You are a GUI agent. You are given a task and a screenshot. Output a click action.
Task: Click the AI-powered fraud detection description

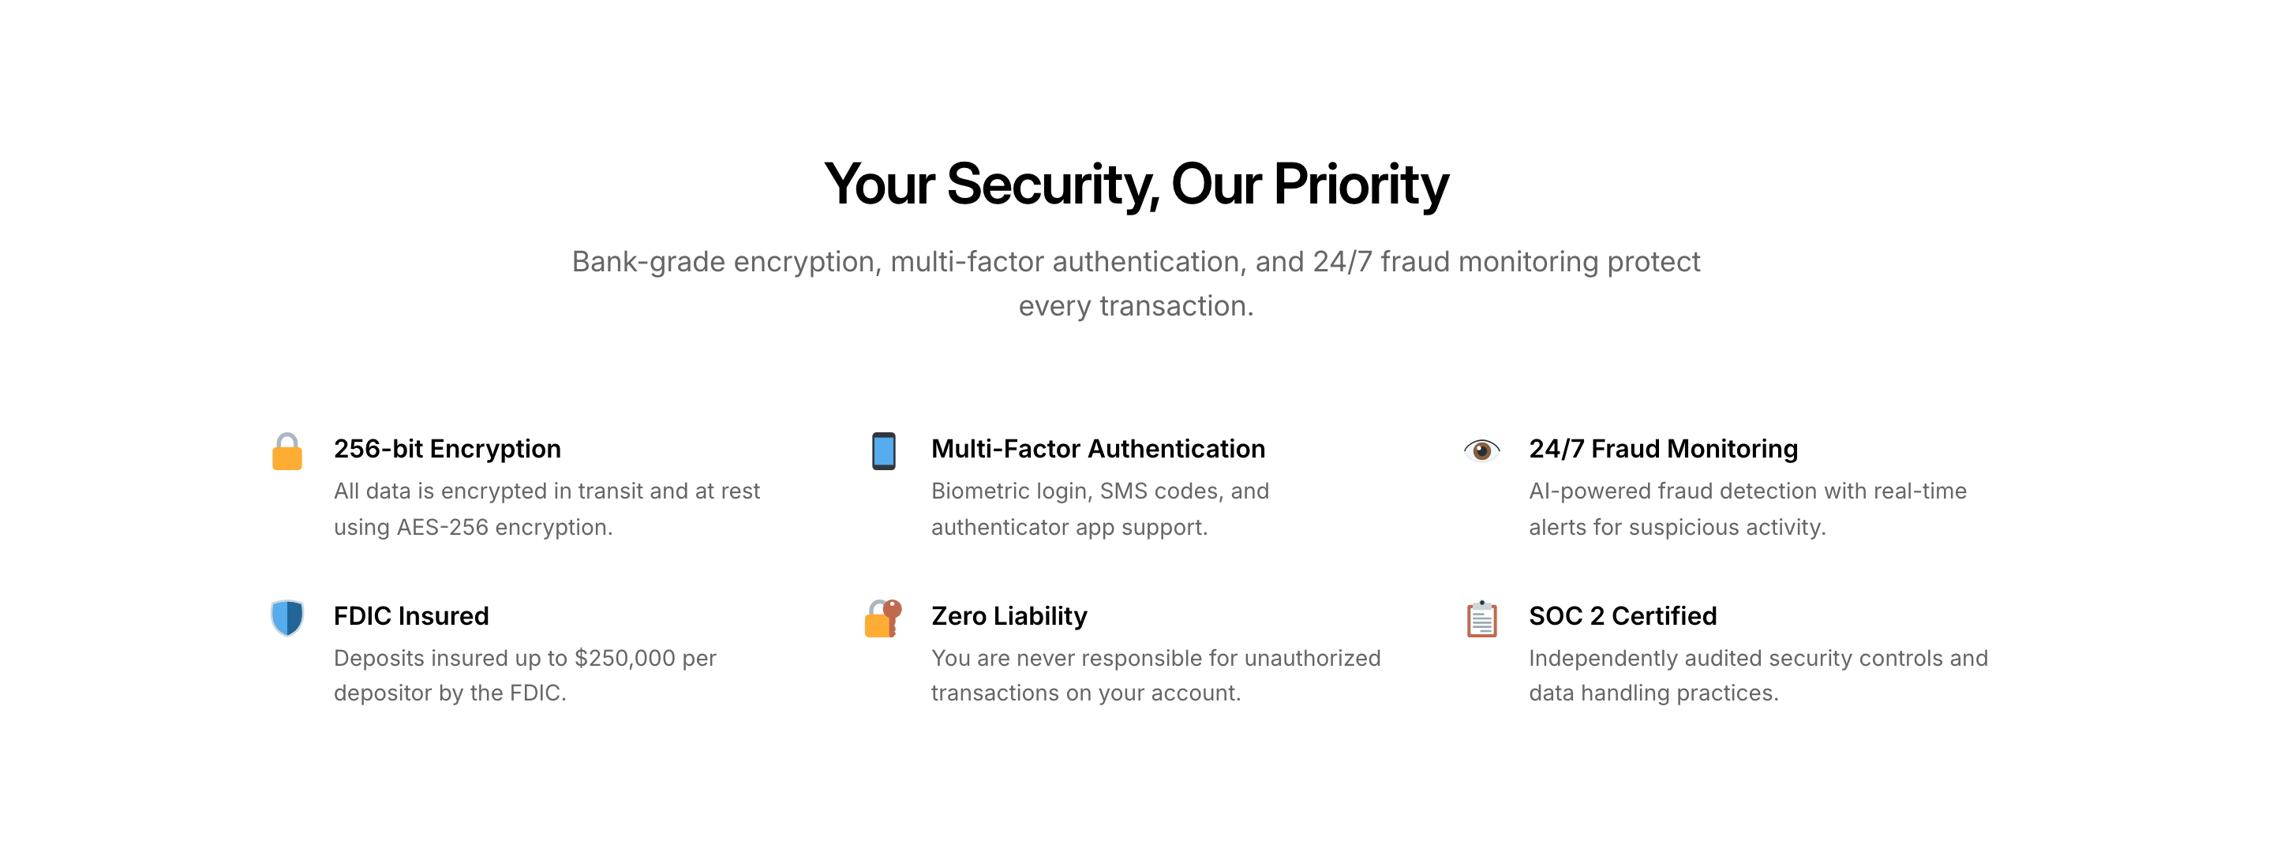pos(1747,509)
